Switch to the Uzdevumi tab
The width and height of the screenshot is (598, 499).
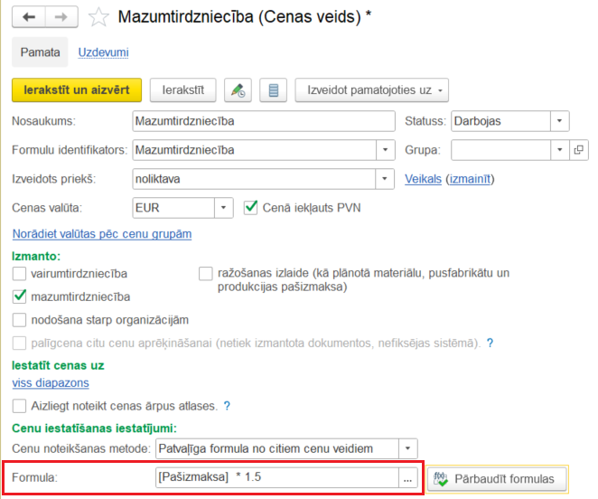(x=103, y=52)
